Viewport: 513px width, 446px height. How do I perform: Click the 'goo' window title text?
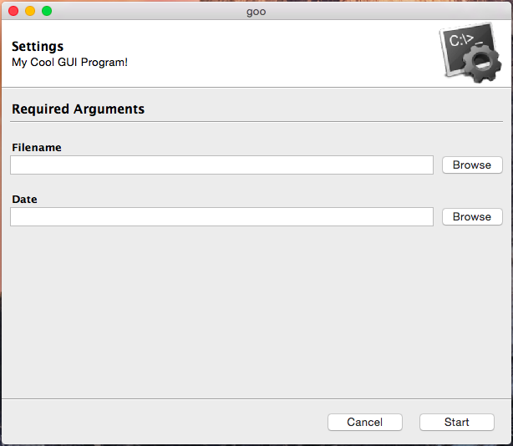coord(256,11)
